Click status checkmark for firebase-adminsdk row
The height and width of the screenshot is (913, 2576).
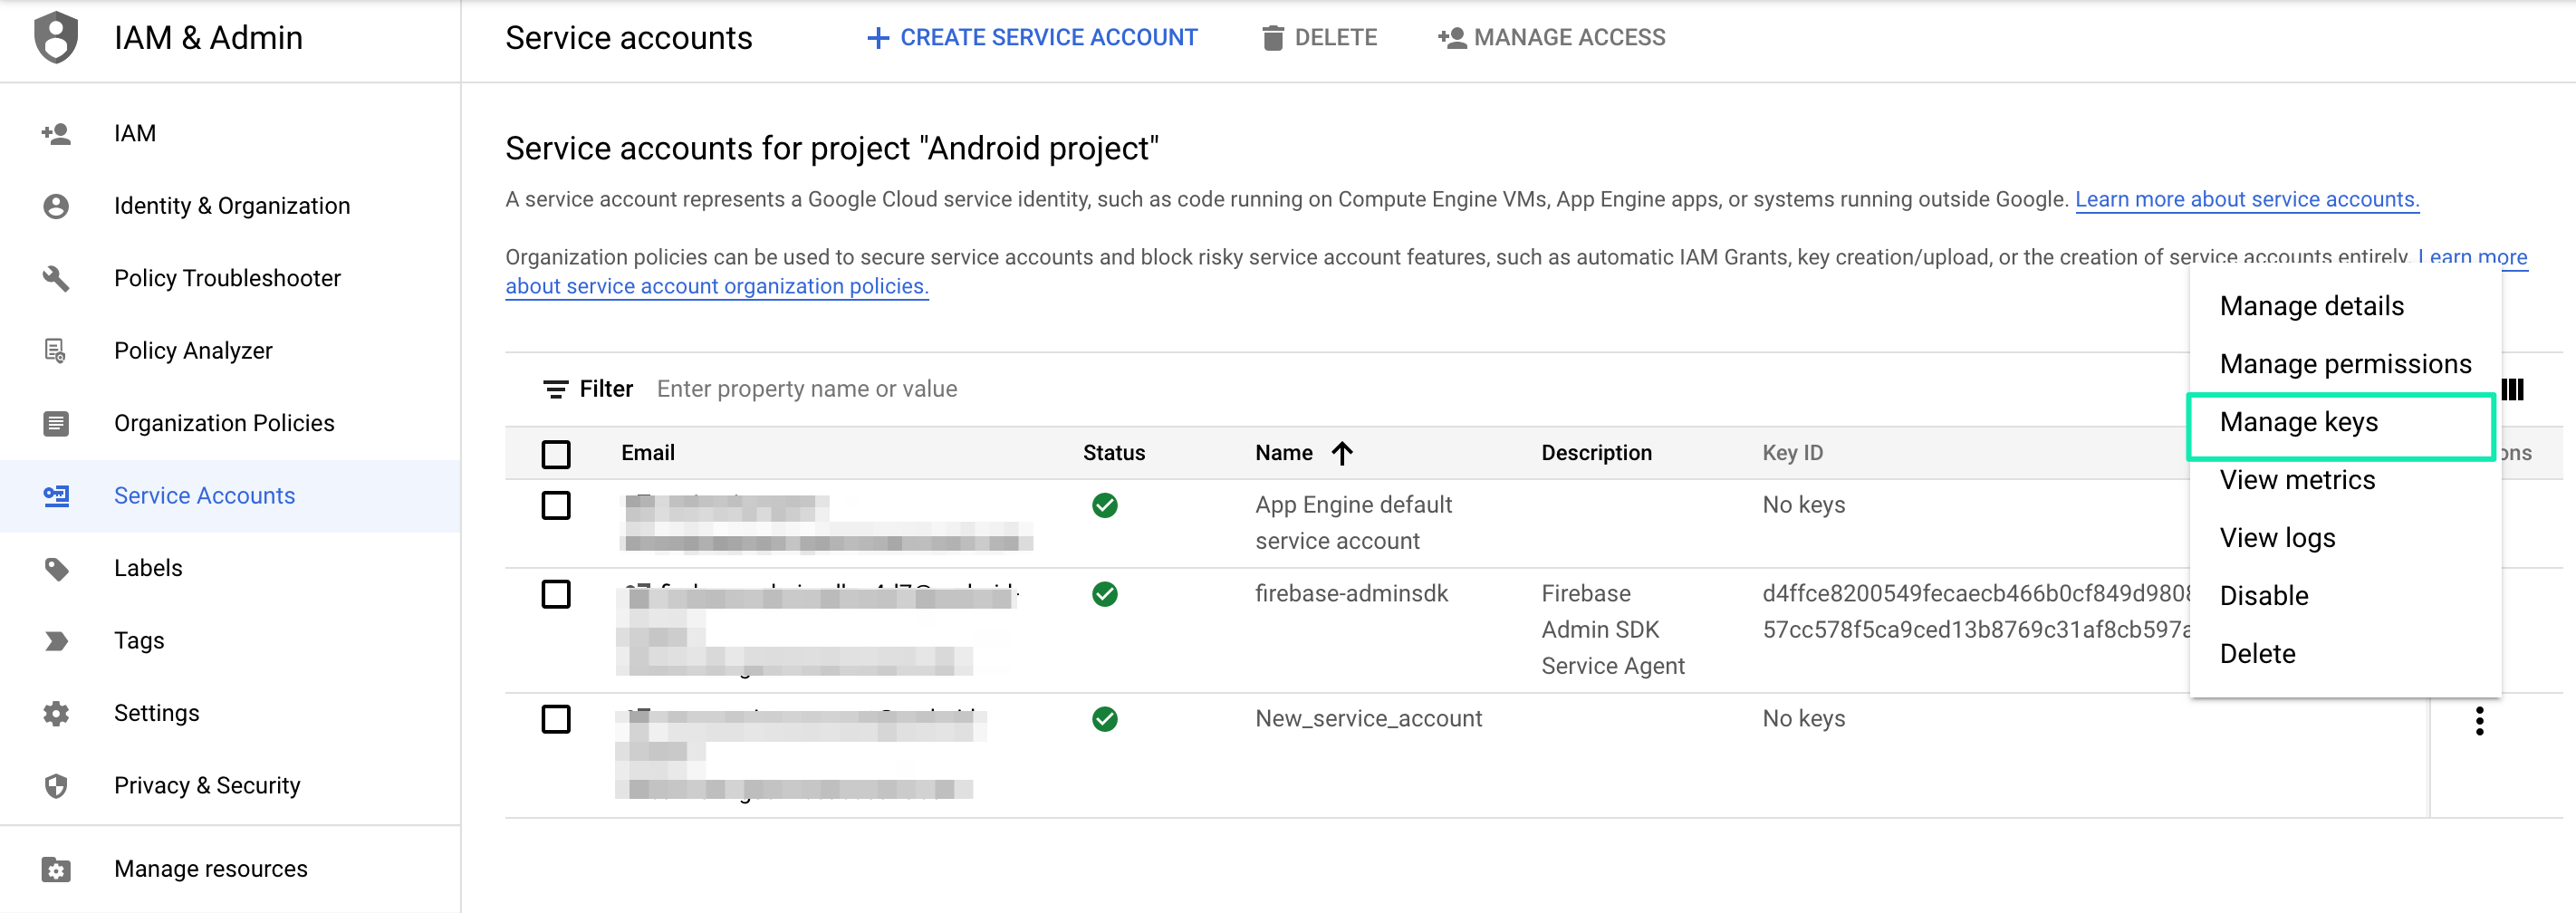pyautogui.click(x=1104, y=594)
